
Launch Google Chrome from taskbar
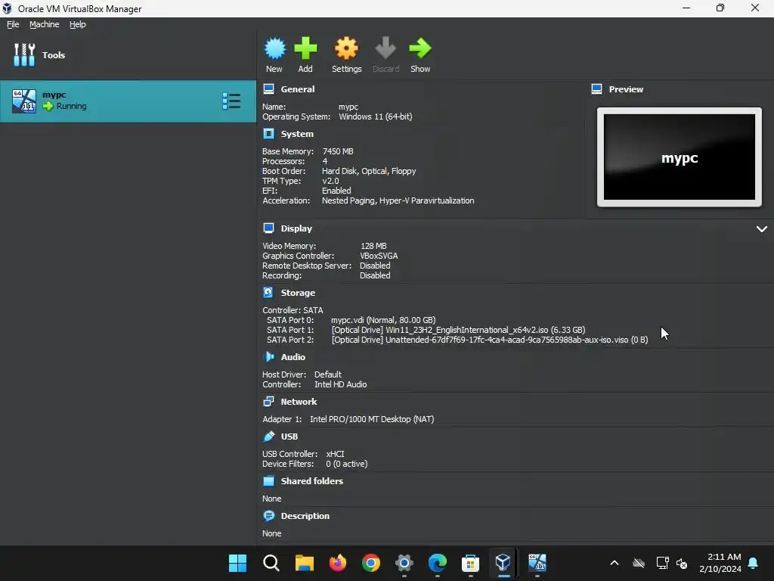[371, 563]
